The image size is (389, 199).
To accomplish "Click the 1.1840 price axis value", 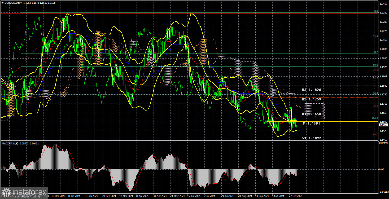I will [x=383, y=86].
